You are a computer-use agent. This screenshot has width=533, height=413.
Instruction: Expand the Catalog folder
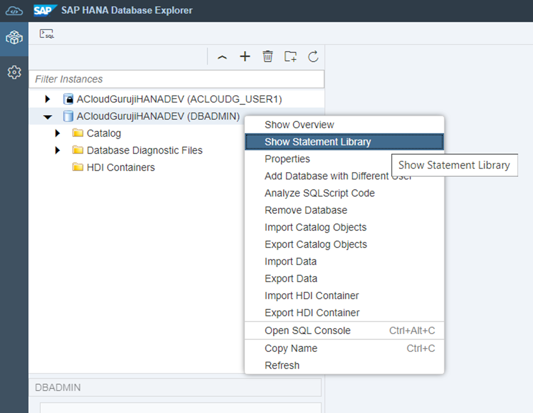pyautogui.click(x=57, y=133)
